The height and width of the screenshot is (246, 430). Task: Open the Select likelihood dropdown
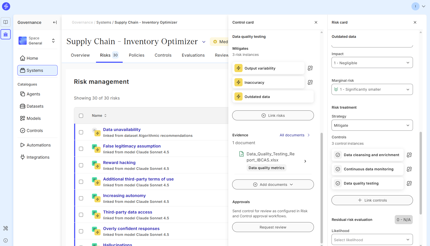372,240
